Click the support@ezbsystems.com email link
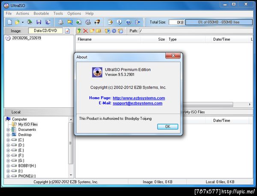 click(137, 103)
